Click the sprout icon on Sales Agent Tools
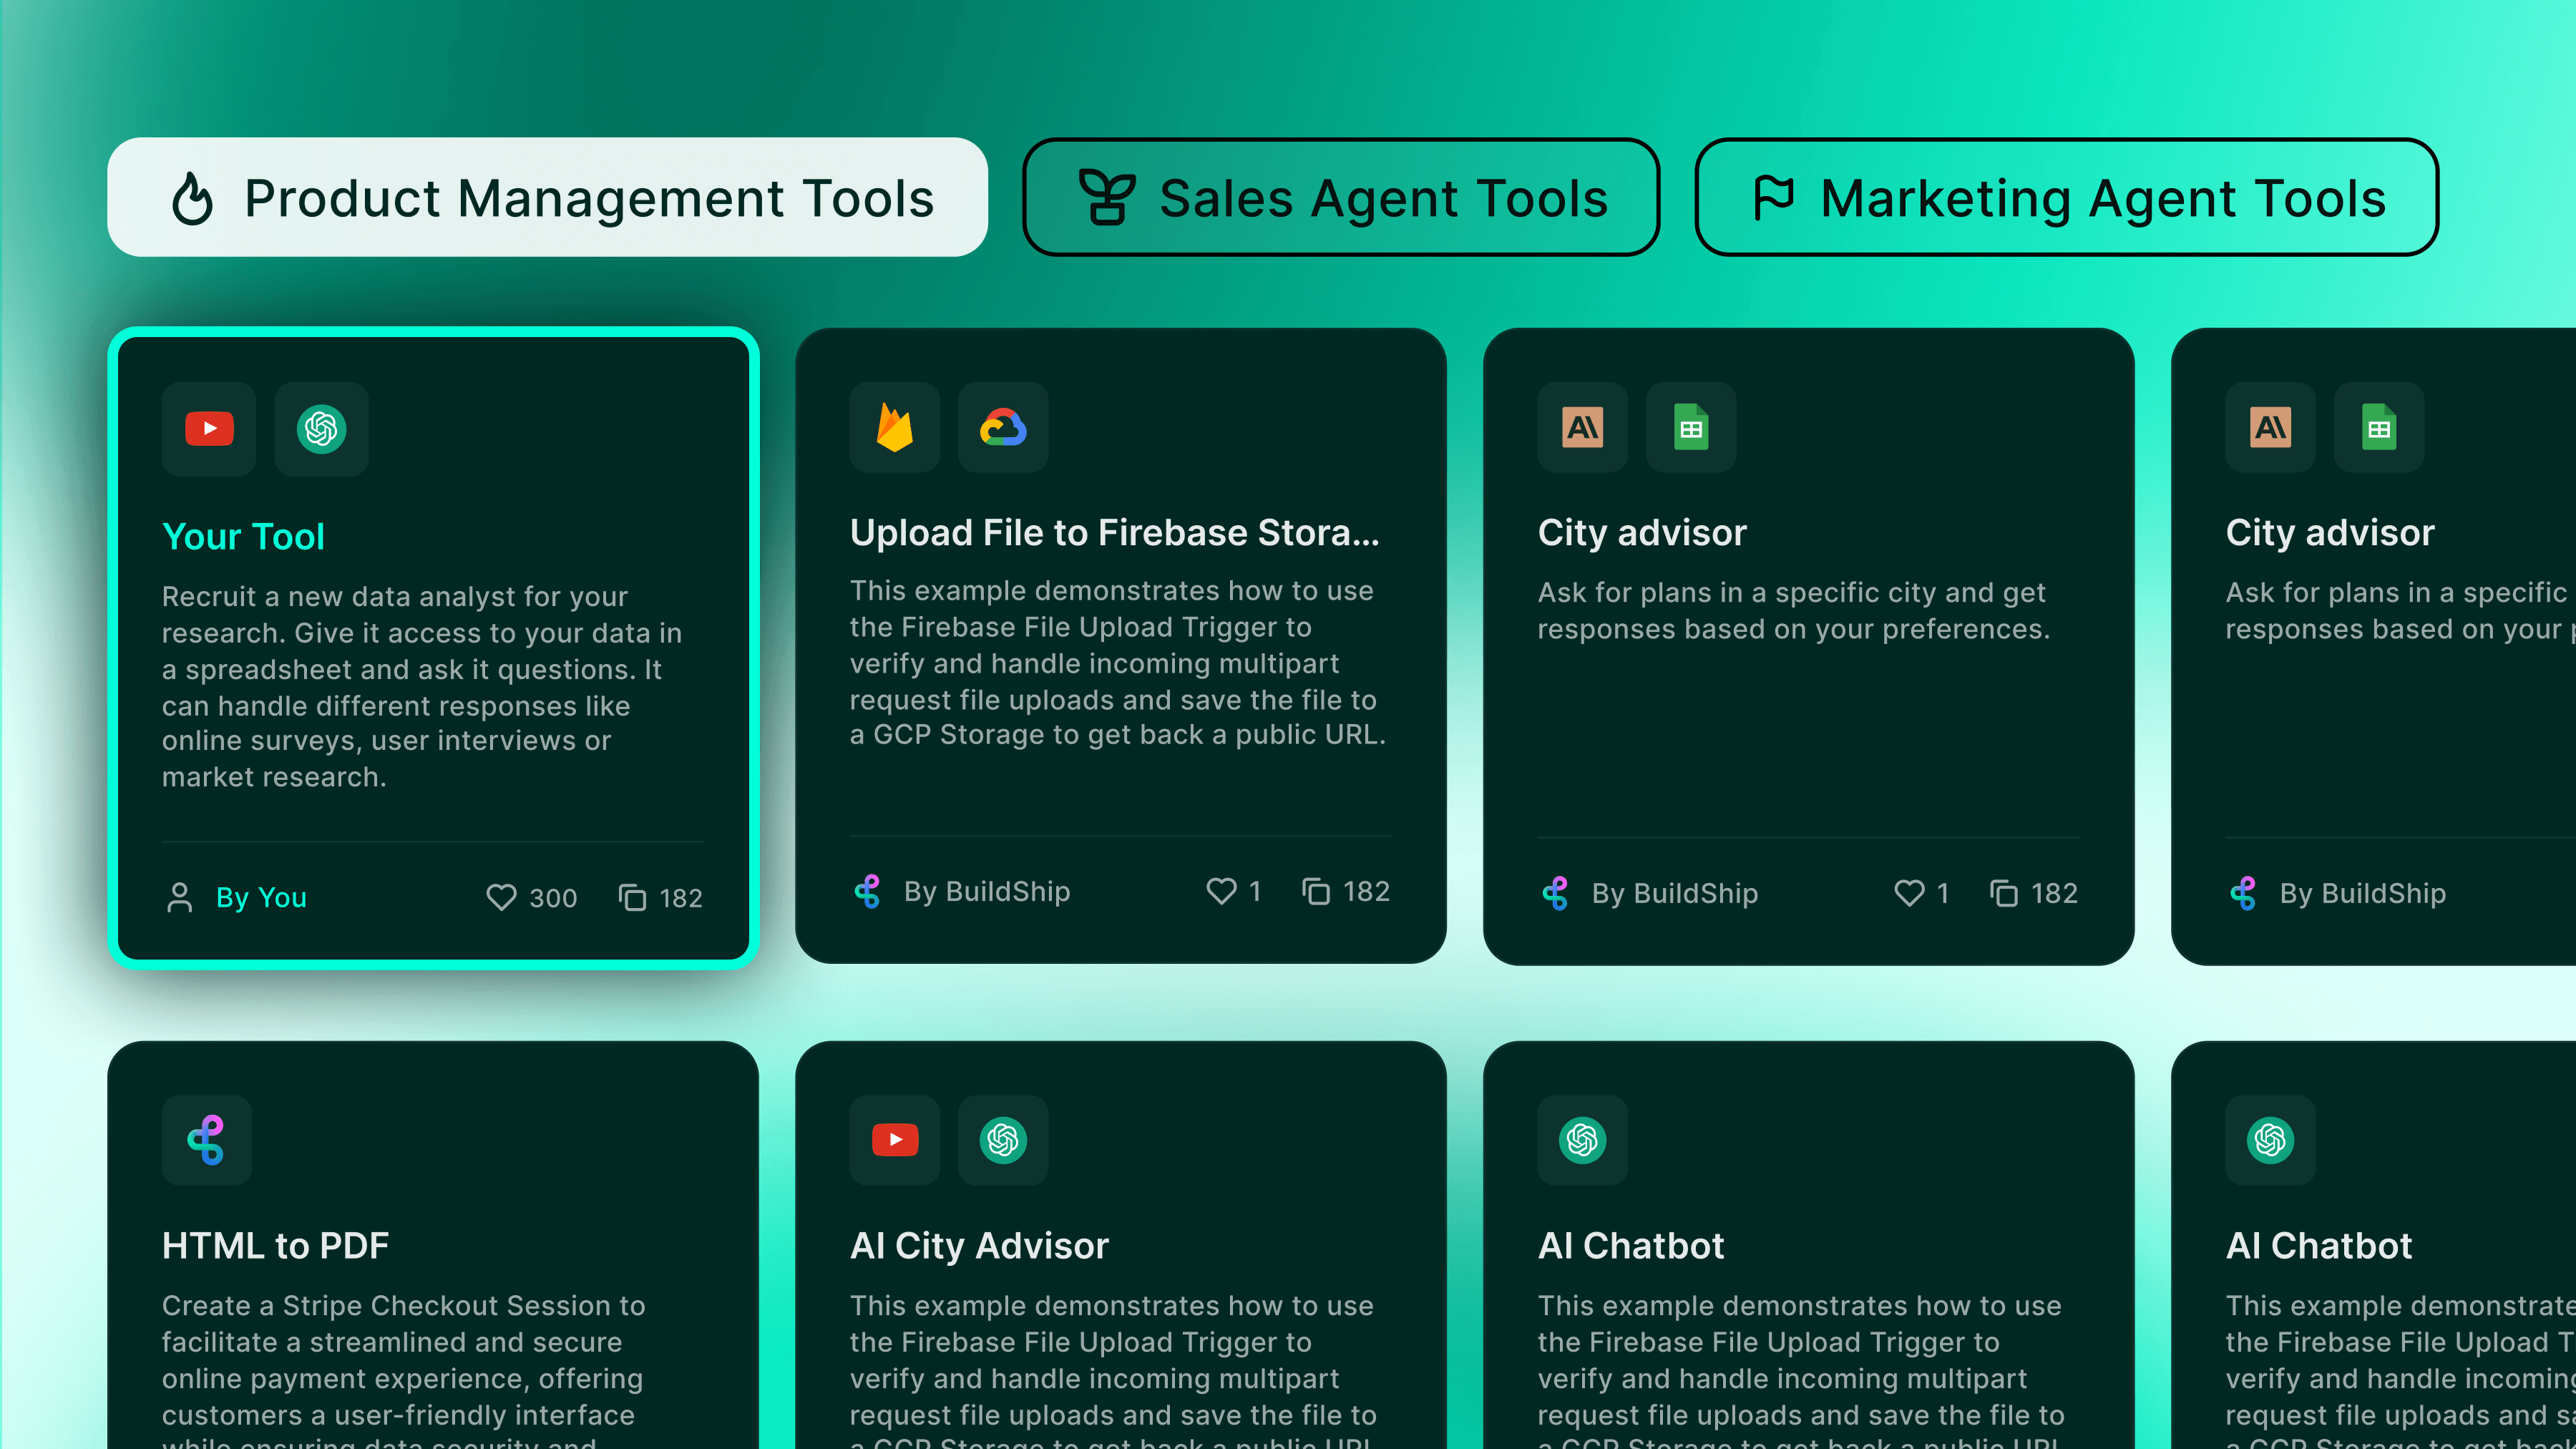 [x=1107, y=197]
